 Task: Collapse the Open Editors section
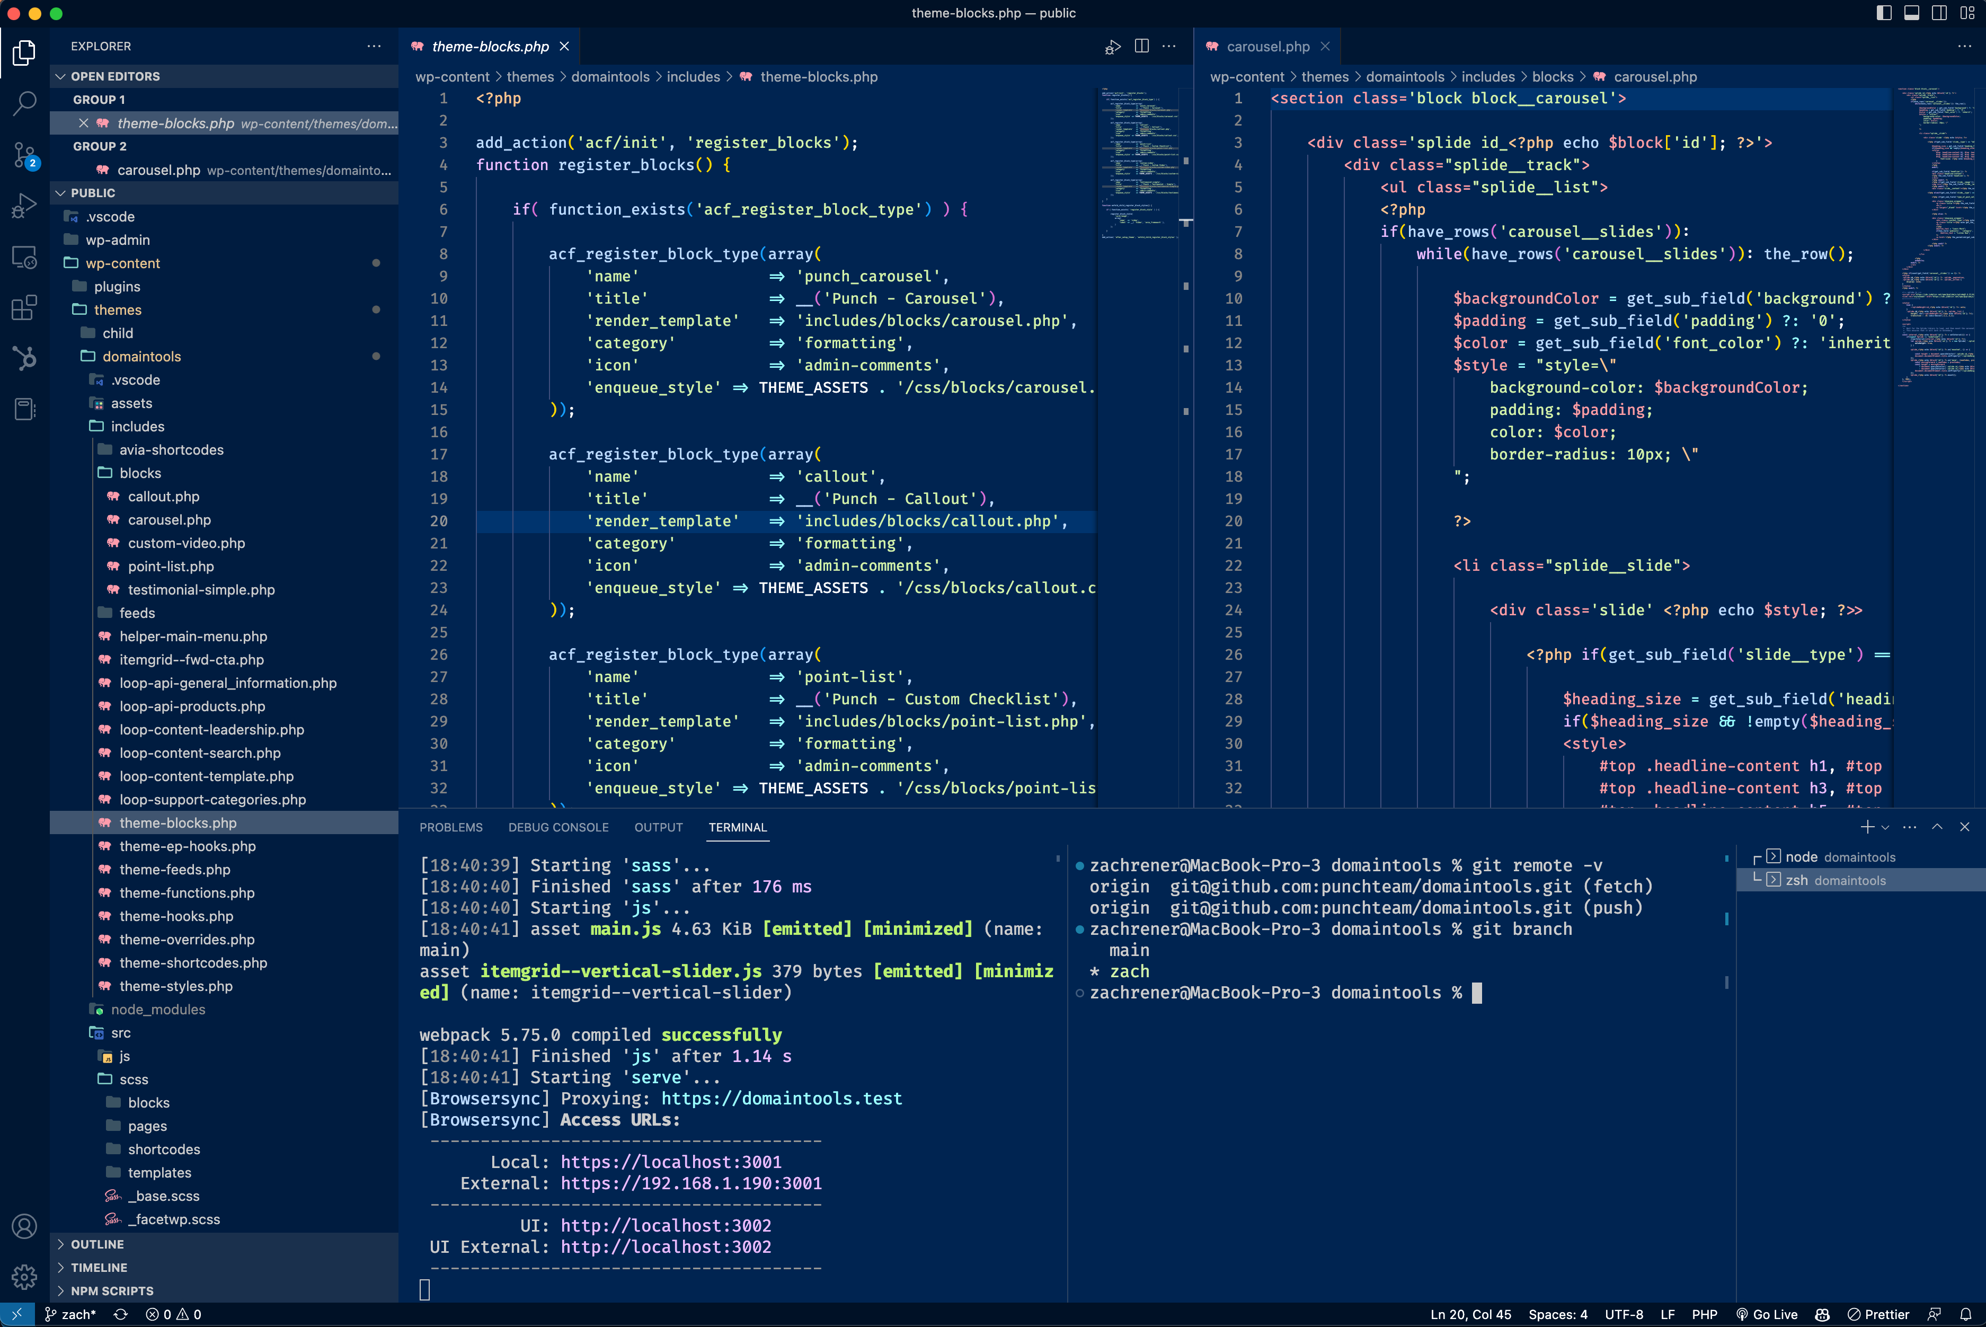224,76
